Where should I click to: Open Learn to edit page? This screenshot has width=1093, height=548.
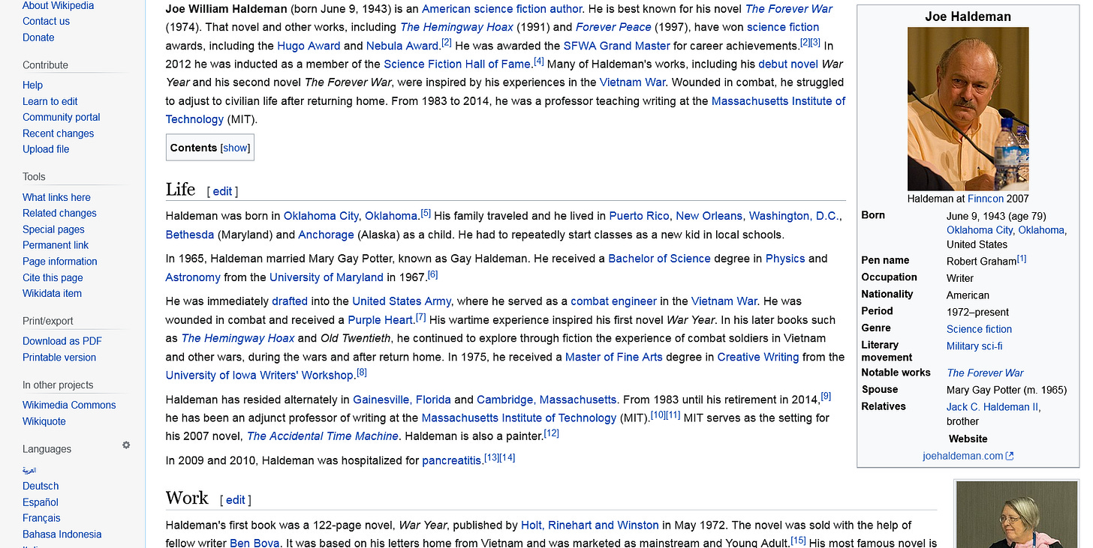[50, 101]
